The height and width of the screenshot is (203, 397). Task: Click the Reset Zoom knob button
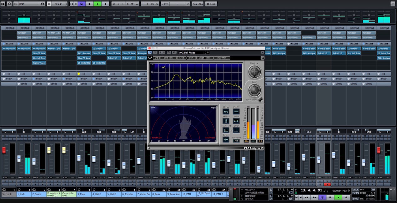click(260, 99)
